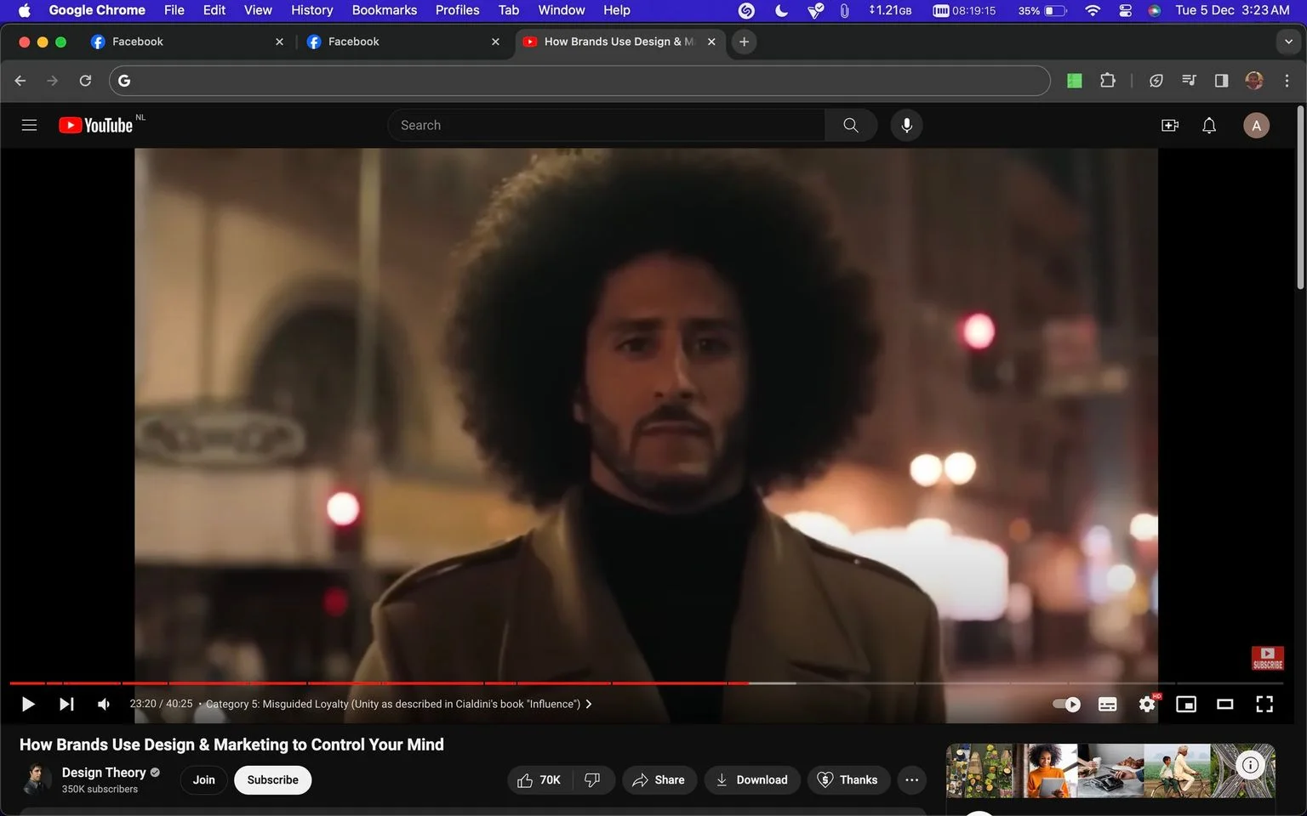Toggle the autoplay switch
This screenshot has width=1307, height=816.
click(1066, 704)
